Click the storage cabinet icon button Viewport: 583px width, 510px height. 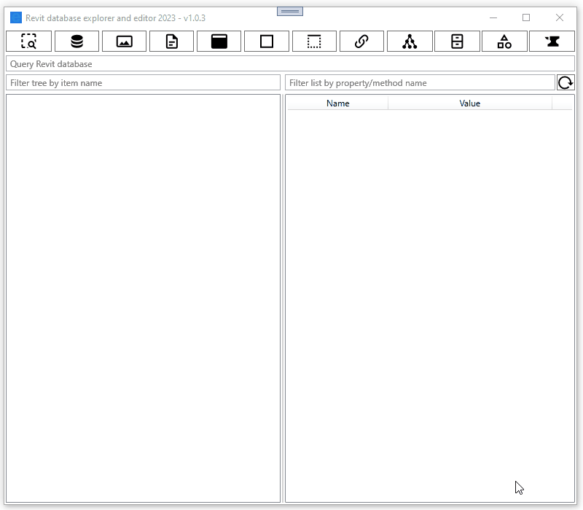[457, 42]
